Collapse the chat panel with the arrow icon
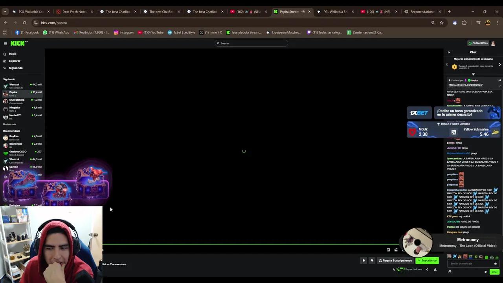The width and height of the screenshot is (503, 283). pos(449,52)
